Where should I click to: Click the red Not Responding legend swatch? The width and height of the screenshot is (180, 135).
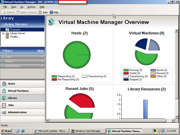click(54, 79)
